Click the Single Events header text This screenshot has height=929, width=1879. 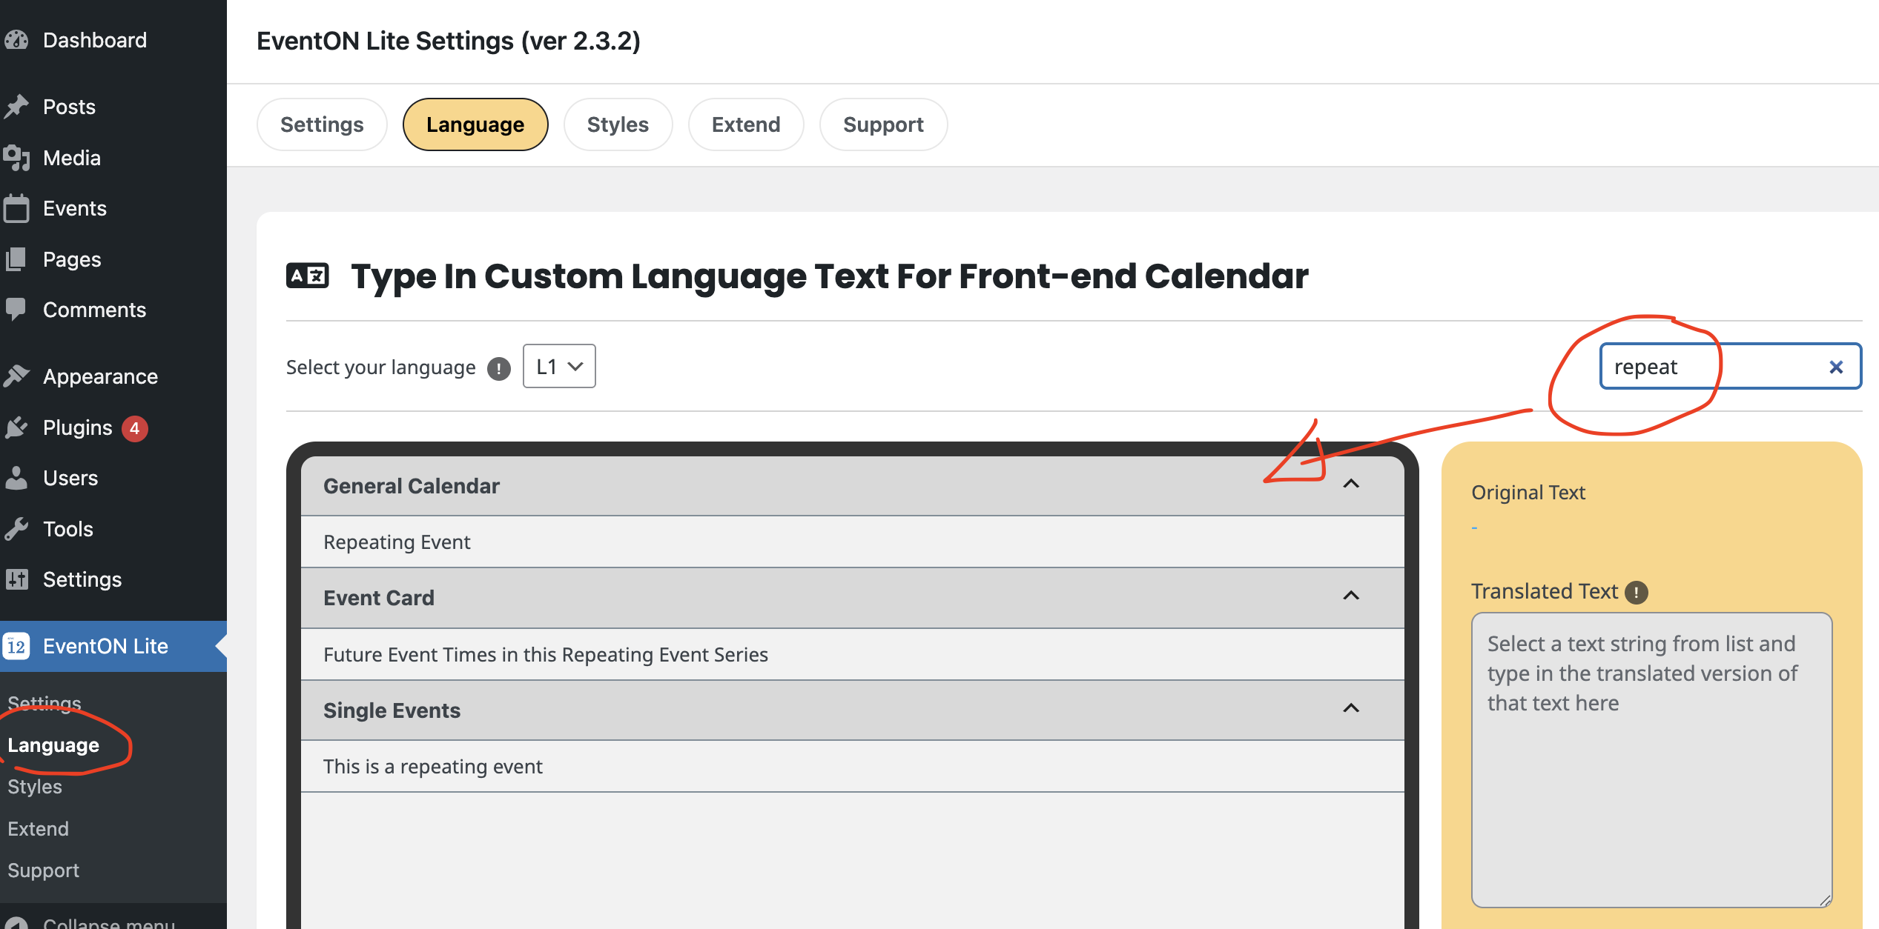(x=392, y=710)
